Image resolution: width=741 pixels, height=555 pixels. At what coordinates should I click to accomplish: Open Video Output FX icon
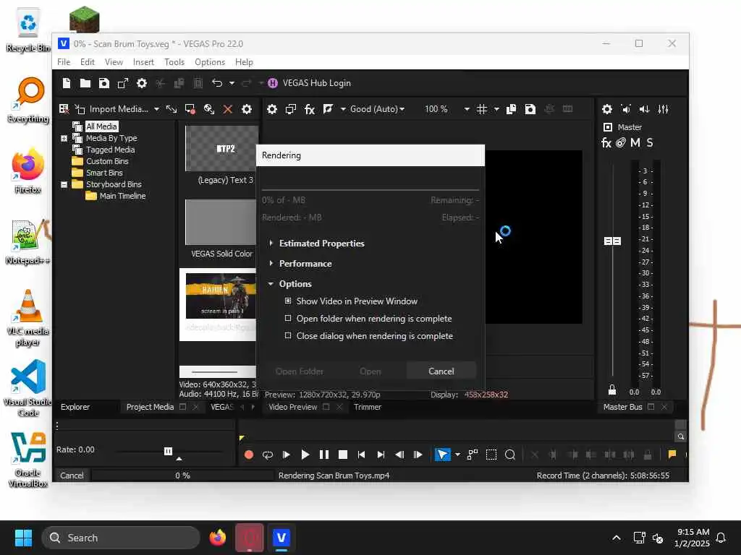pyautogui.click(x=310, y=109)
